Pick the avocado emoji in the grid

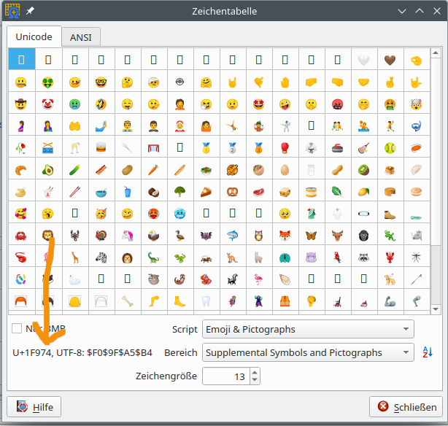point(48,170)
